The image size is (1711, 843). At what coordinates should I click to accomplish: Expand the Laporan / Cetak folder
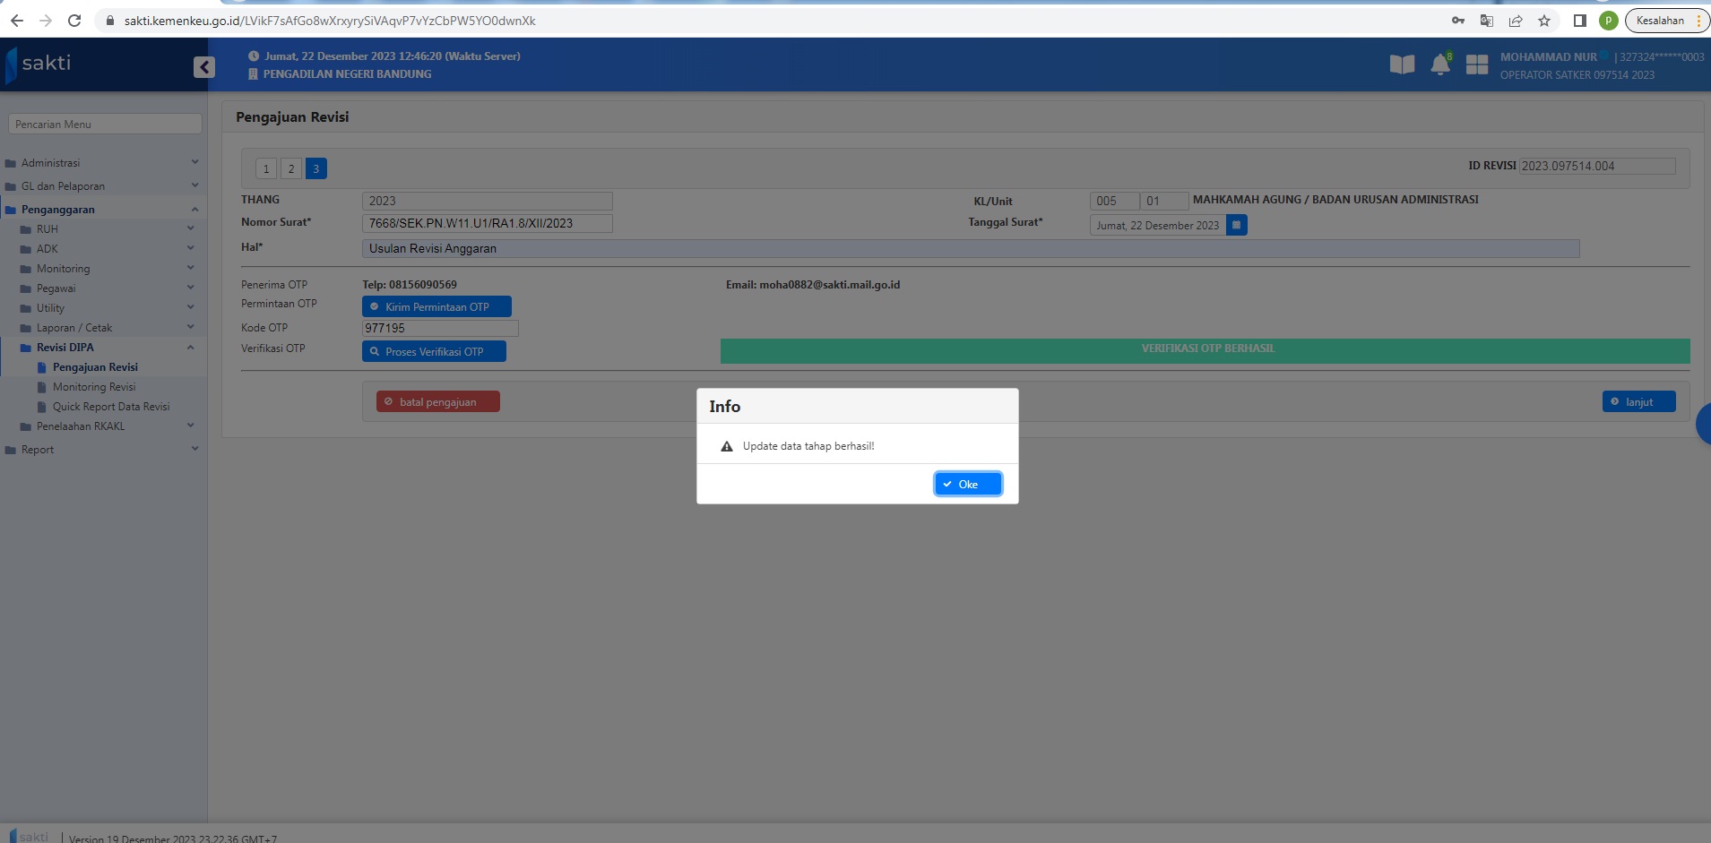(74, 328)
